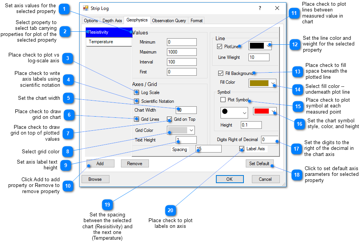This screenshot has height=242, width=361.
Task: Toggle the Grid Lines checkbox
Action: [x=136, y=119]
